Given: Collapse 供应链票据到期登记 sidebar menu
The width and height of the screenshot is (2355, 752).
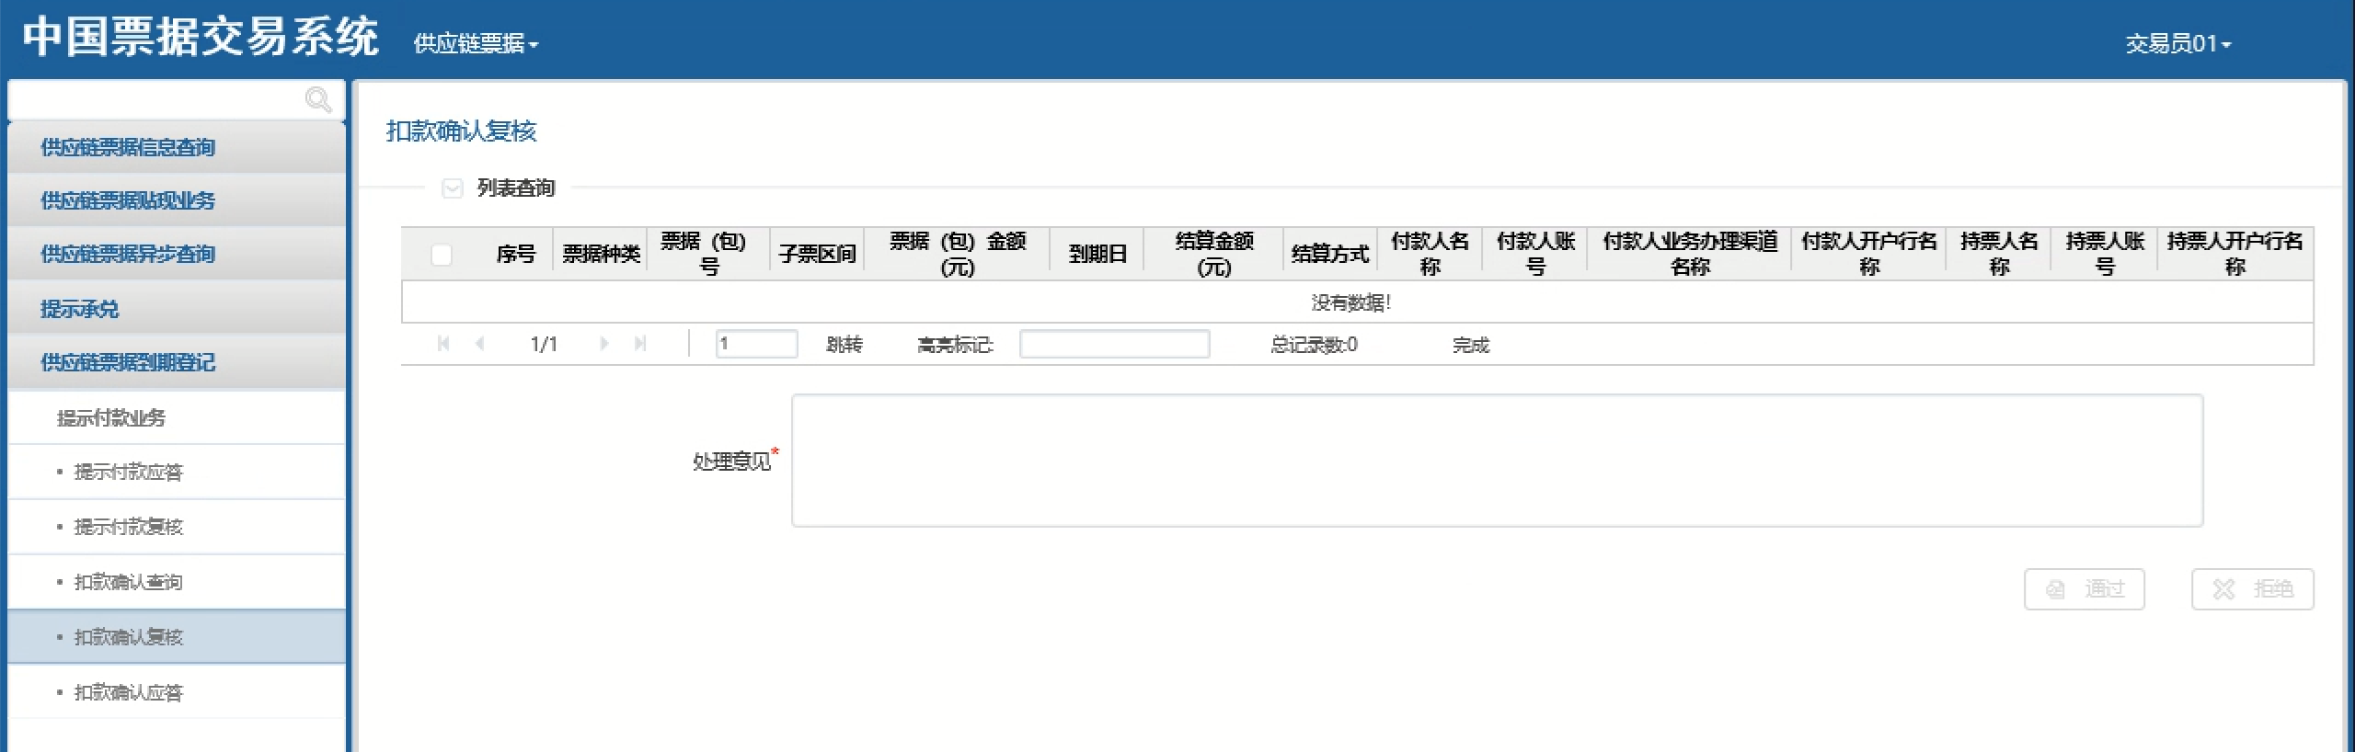Looking at the screenshot, I should (x=177, y=362).
